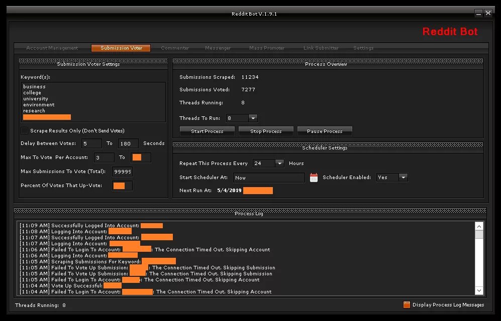Select the keyword 'environment' in the list
Screen dimensions: 501x321
point(39,104)
